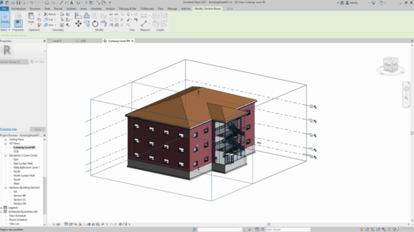Click the Edit Type button
Screen dimensions: 414x232
point(38,62)
